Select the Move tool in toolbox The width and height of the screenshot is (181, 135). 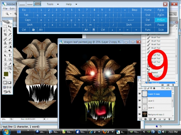tap(10, 26)
